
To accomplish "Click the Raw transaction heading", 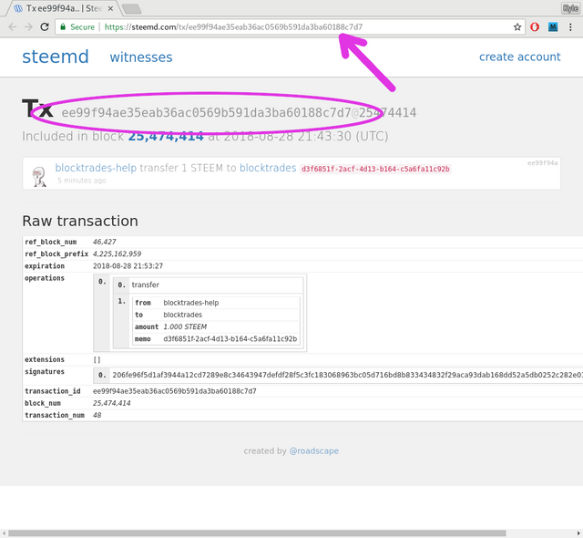I will coord(80,221).
